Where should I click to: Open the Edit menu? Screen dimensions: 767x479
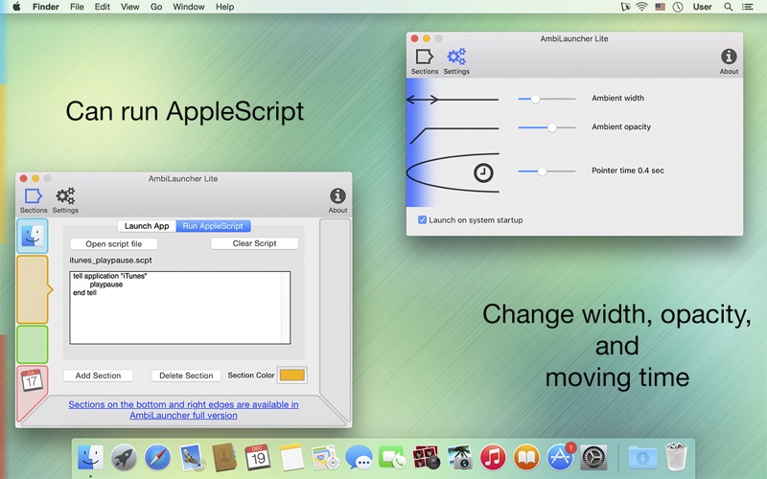tap(103, 7)
